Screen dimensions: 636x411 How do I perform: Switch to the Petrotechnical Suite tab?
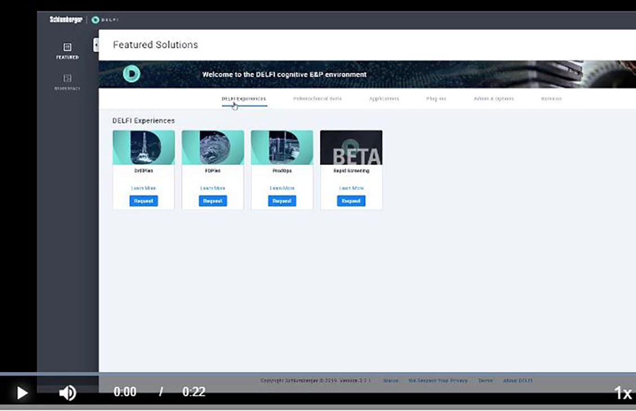[317, 99]
